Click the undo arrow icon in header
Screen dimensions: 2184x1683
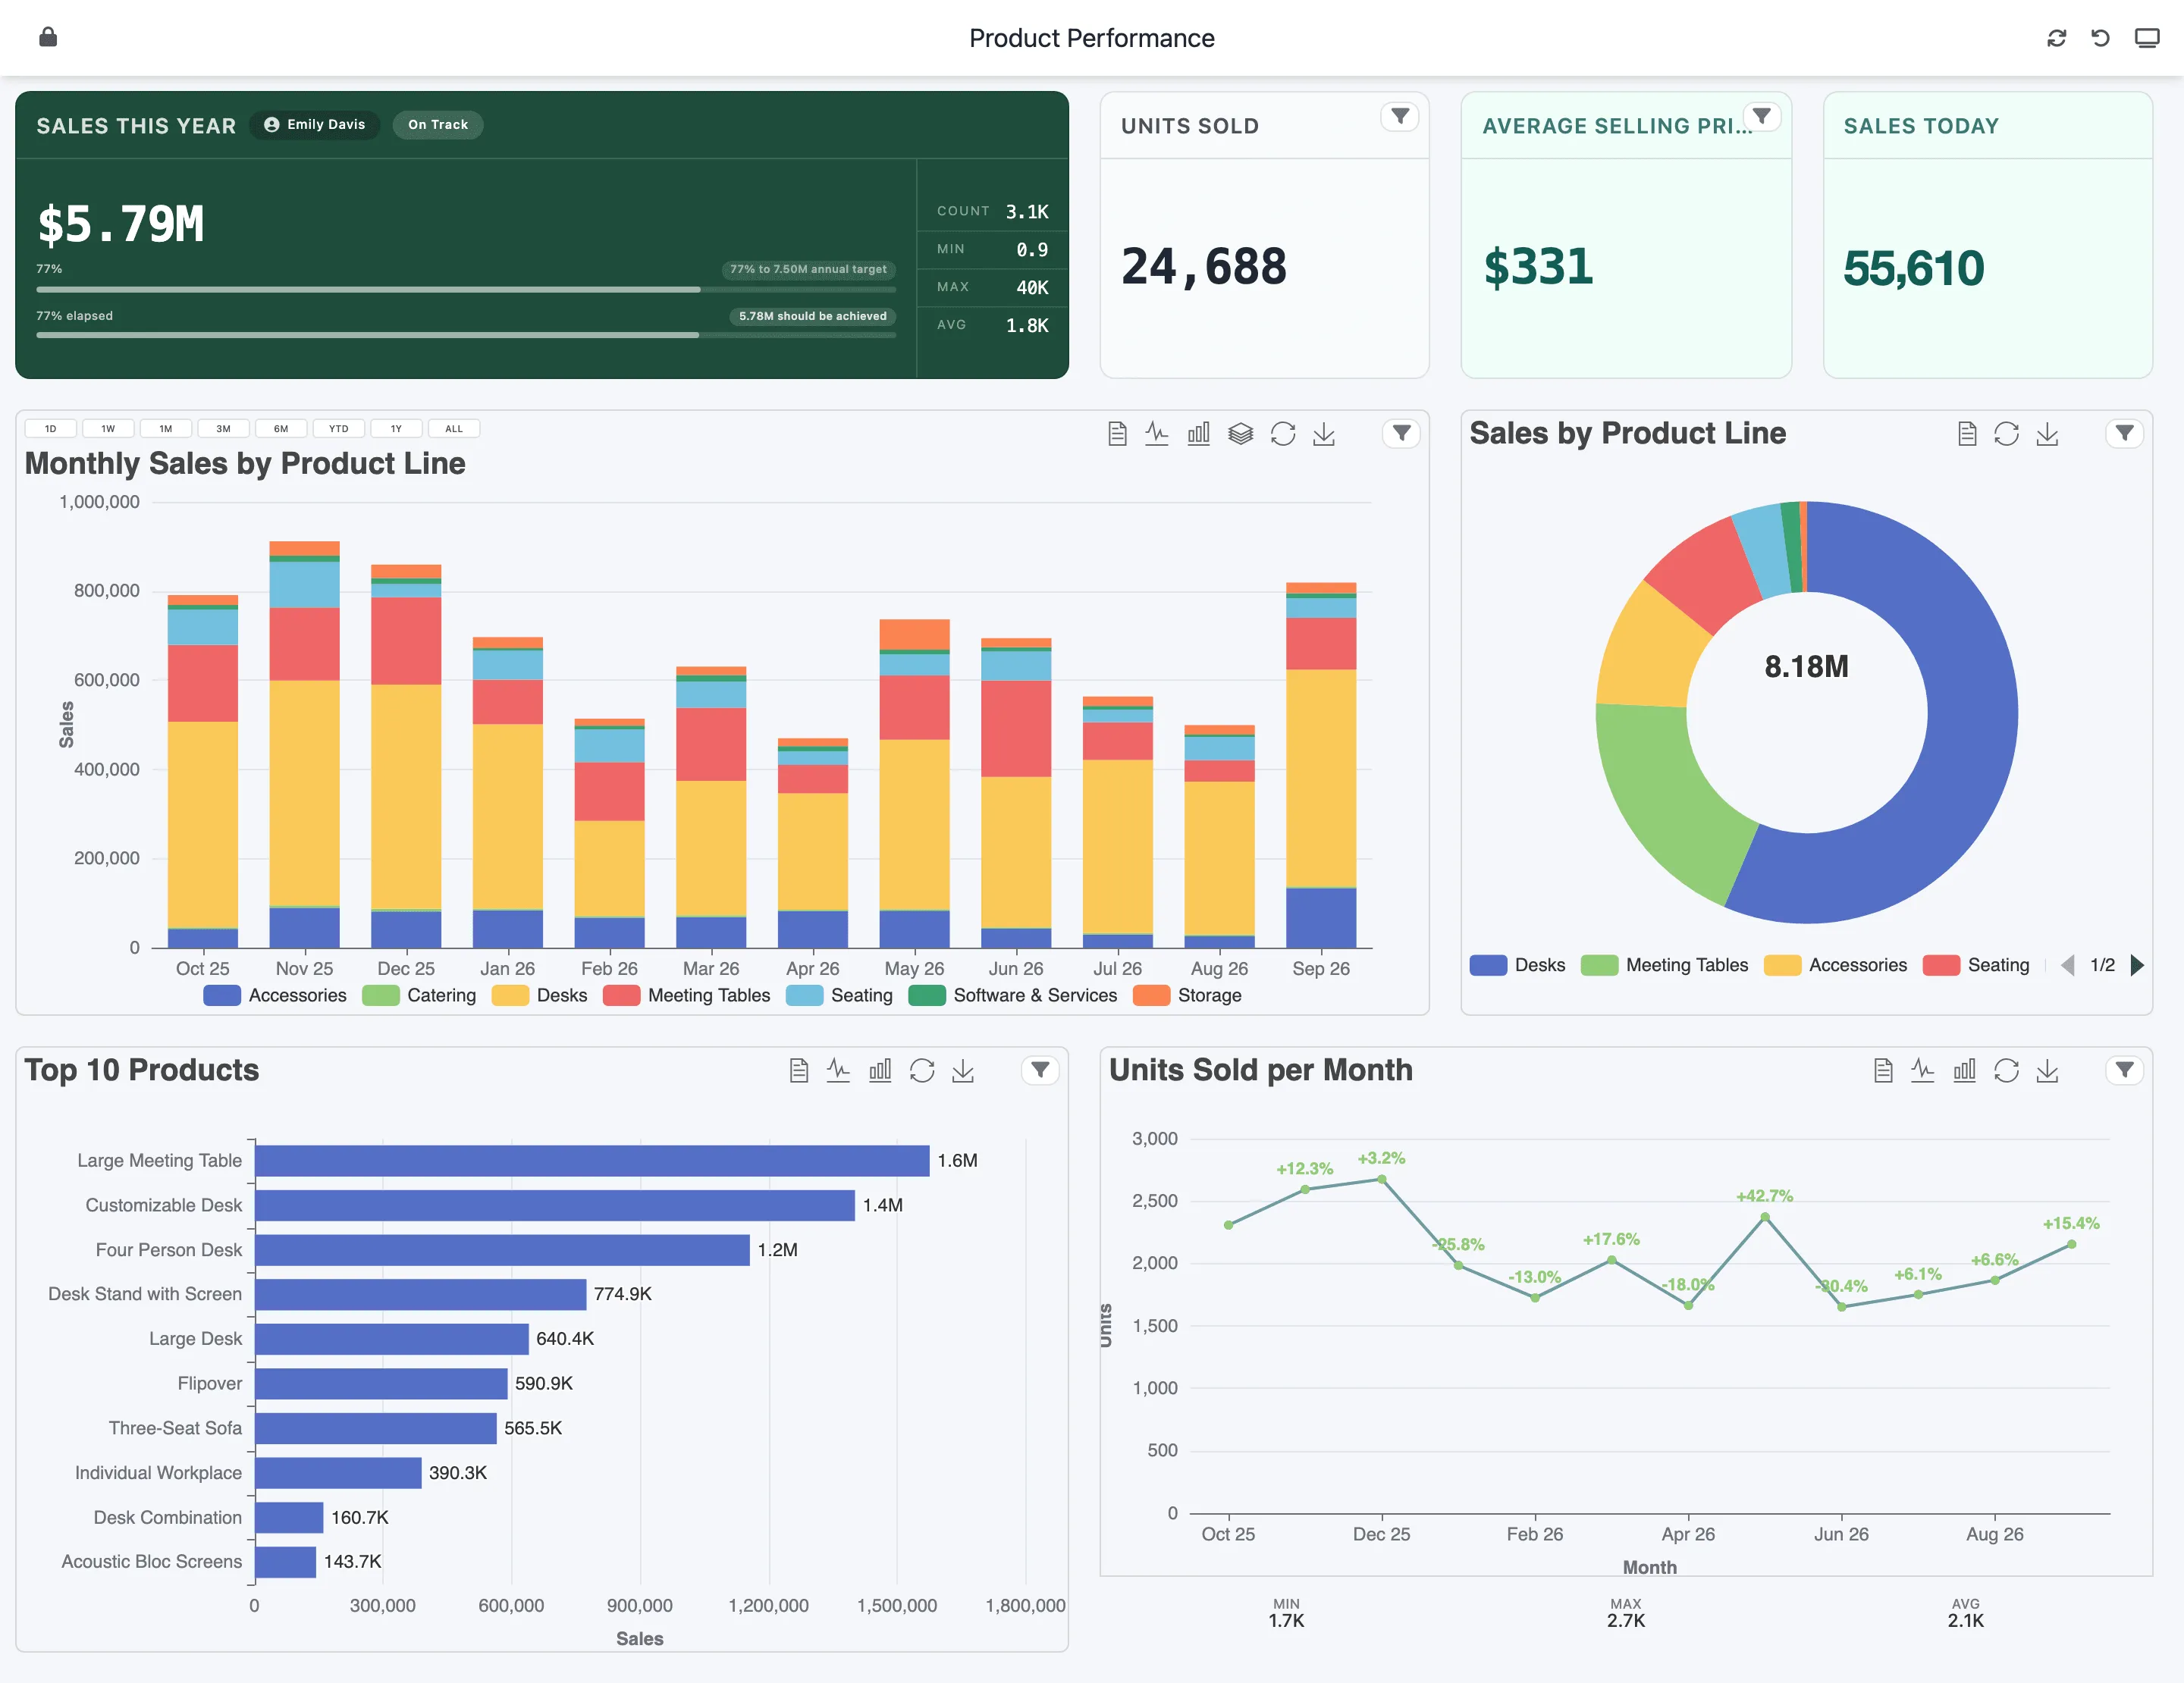coord(2101,38)
